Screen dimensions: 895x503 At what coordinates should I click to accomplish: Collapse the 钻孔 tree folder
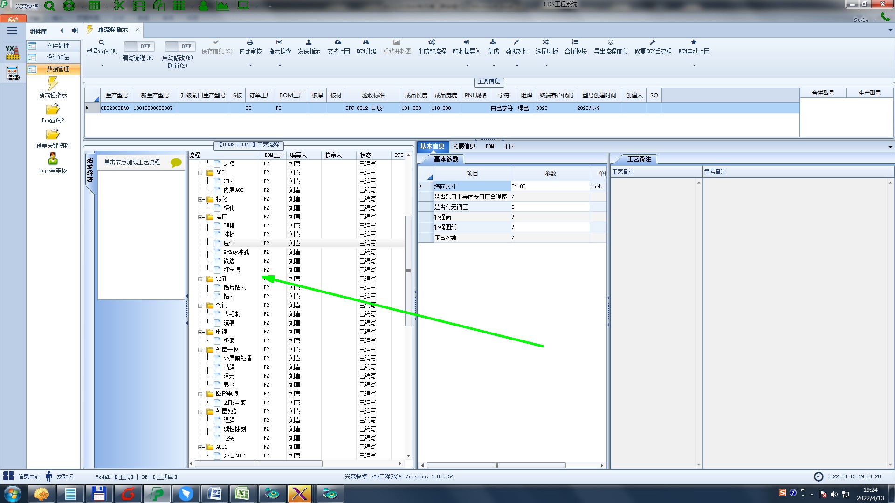click(x=200, y=279)
